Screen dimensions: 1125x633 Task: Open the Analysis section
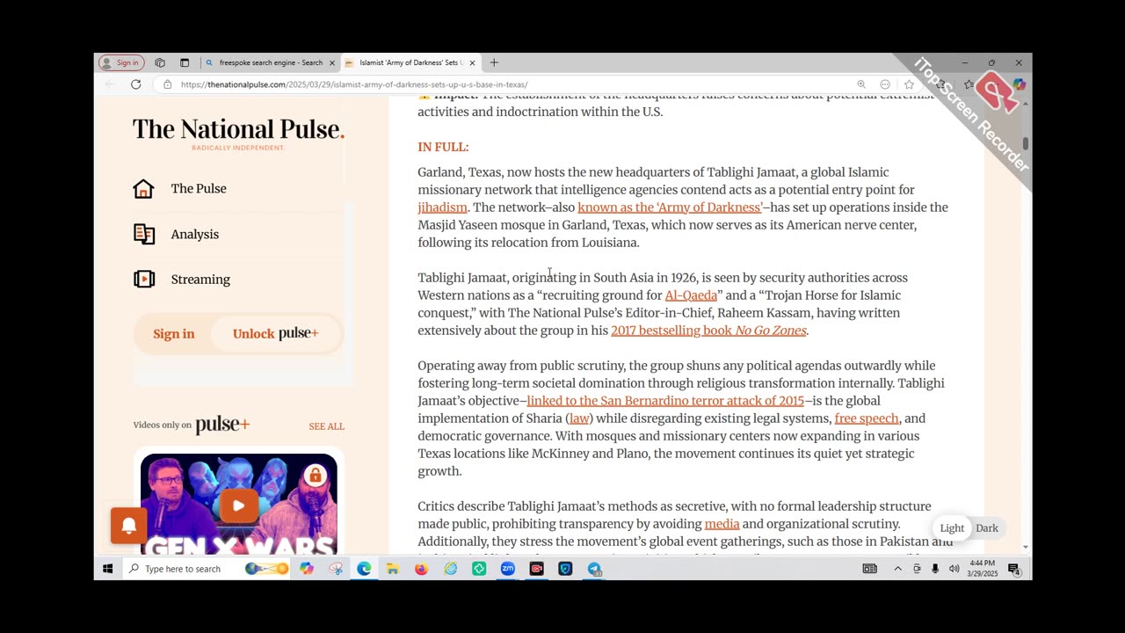[x=195, y=234]
